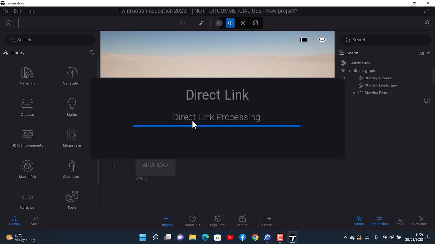Select Ambience in the Scene panel

coord(361,63)
